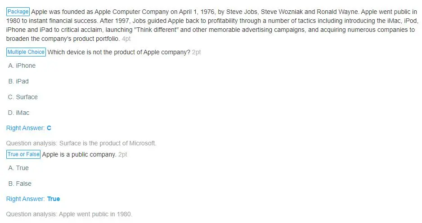Choose answer option B. iPad

pos(18,81)
